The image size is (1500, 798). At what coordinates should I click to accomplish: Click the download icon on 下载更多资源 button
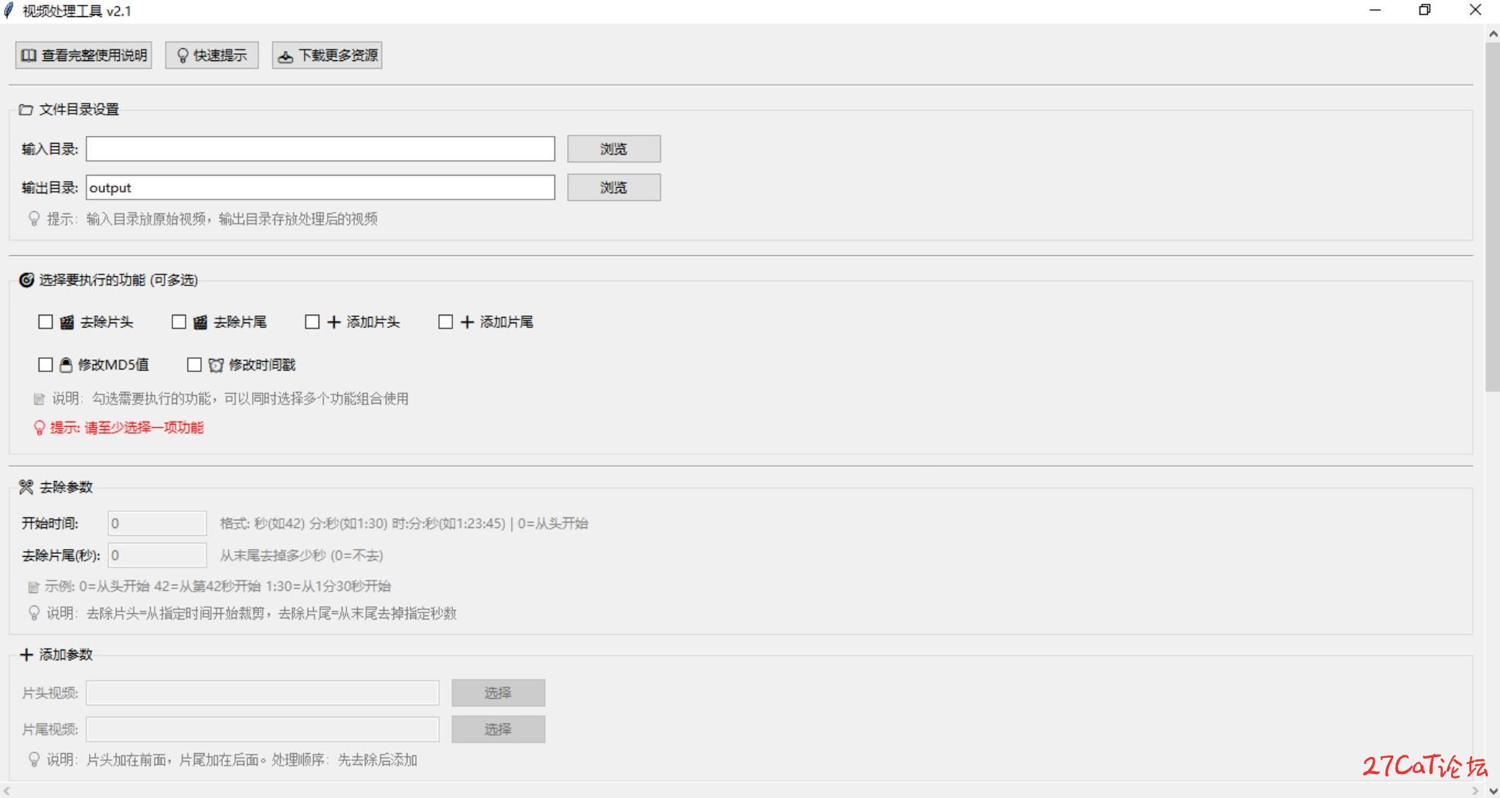[x=285, y=56]
